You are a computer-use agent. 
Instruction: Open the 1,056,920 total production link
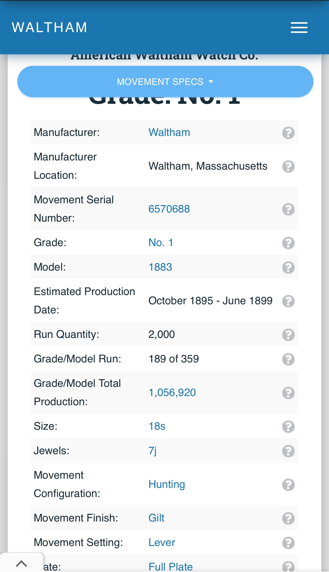click(172, 393)
